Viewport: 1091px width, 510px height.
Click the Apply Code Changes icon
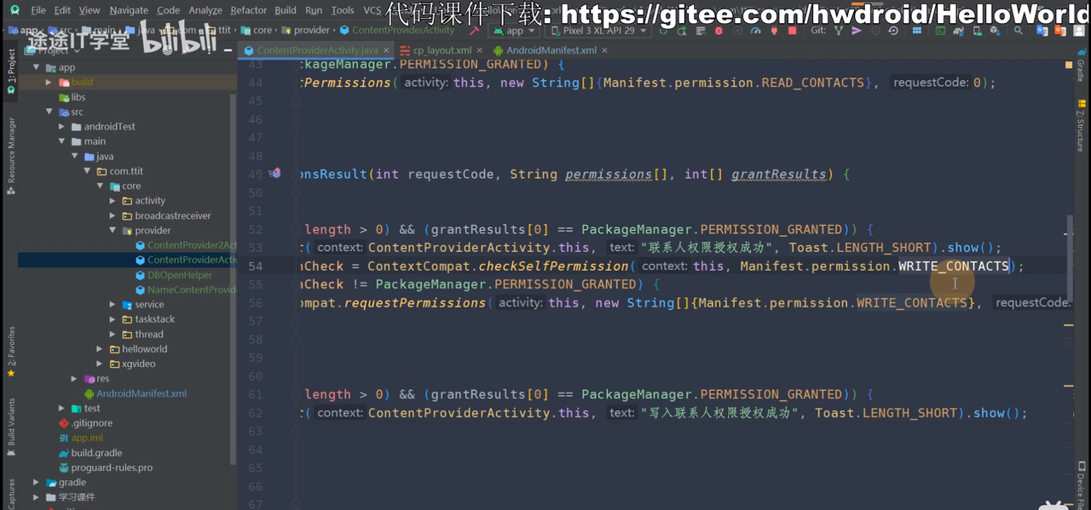700,31
